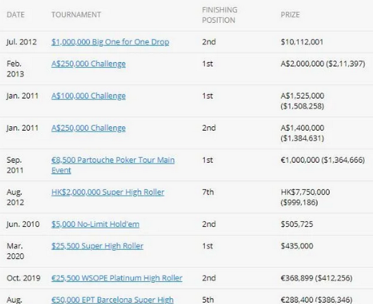Select the $10,112,001 prize cell
Image resolution: width=373 pixels, height=304 pixels.
(302, 42)
